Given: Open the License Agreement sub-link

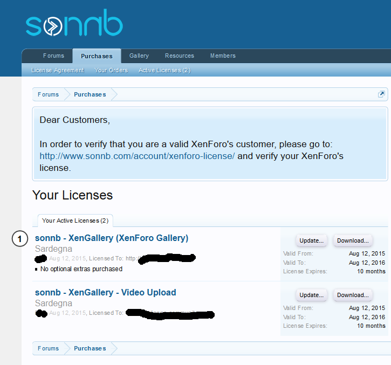Looking at the screenshot, I should 58,70.
